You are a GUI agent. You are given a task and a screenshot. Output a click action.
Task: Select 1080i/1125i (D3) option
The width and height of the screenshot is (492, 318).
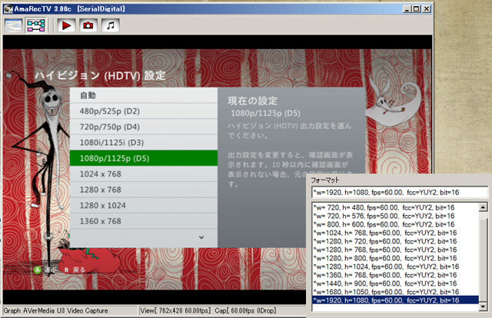pyautogui.click(x=144, y=142)
